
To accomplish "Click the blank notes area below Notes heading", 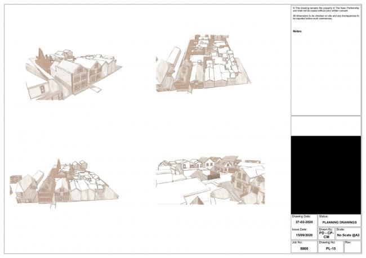I will 325,73.
